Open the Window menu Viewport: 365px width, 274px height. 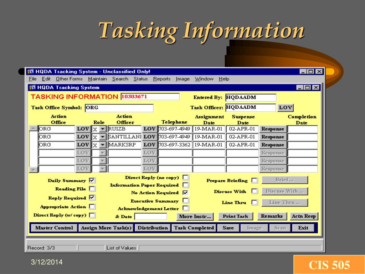[204, 79]
